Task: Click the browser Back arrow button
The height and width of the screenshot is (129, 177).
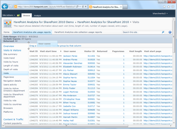Action: tap(5, 7)
